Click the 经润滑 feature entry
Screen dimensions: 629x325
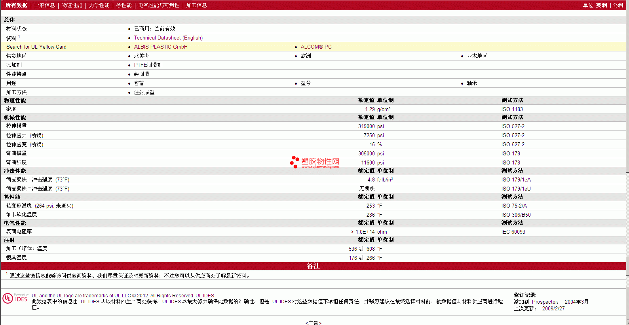(142, 74)
